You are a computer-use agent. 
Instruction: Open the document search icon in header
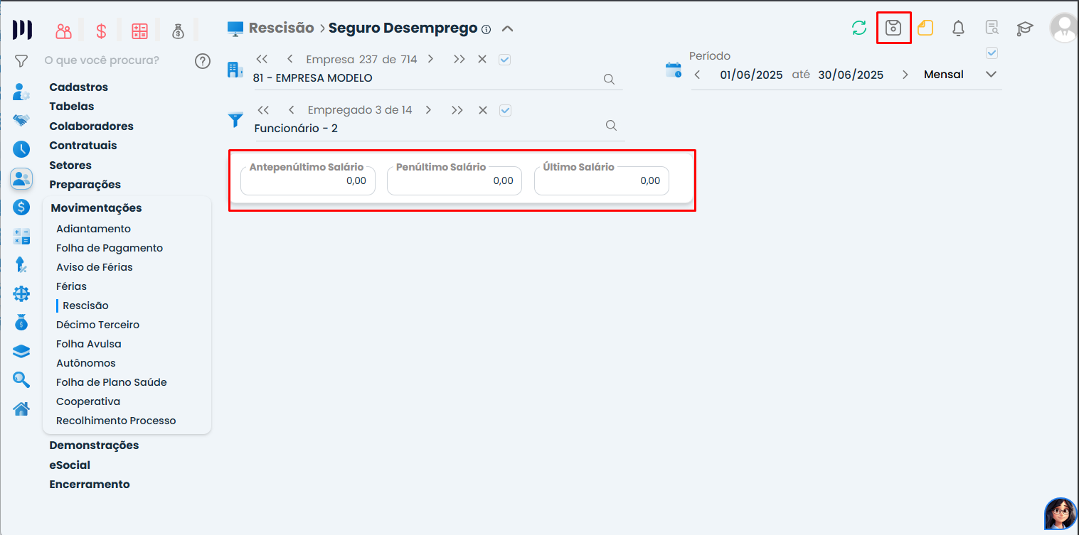992,28
